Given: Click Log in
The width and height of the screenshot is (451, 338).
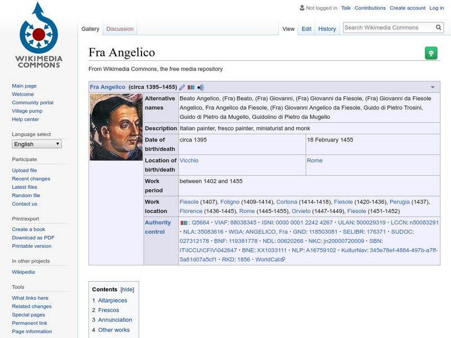Looking at the screenshot, I should pos(436,8).
